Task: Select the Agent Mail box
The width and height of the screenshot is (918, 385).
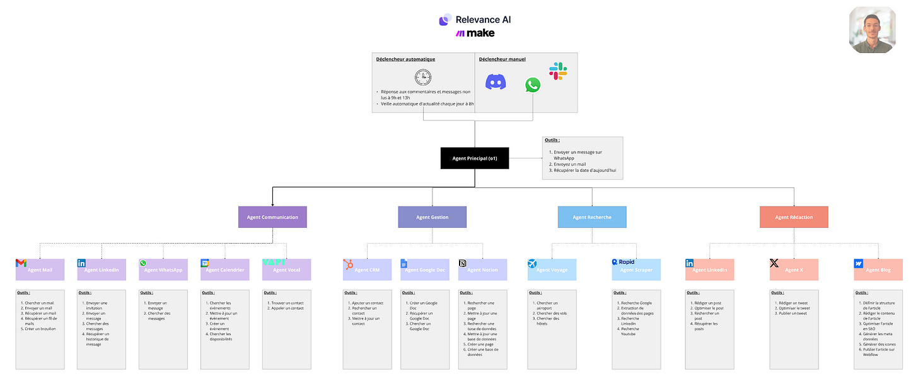Action: pyautogui.click(x=40, y=269)
